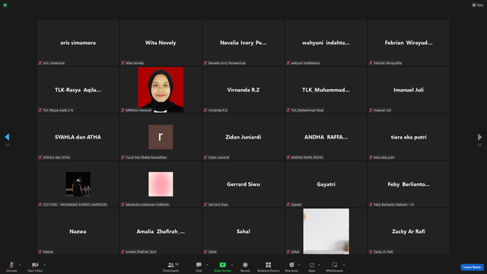This screenshot has width=487, height=274.
Task: Click muted mic icon beside 'Zacky Ar Rafi' label
Action: [x=371, y=252]
